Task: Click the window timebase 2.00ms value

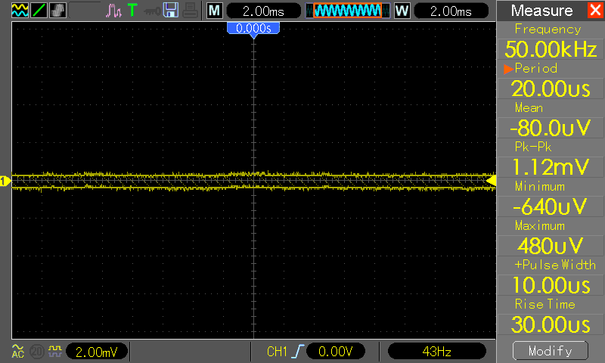Action: [x=451, y=11]
